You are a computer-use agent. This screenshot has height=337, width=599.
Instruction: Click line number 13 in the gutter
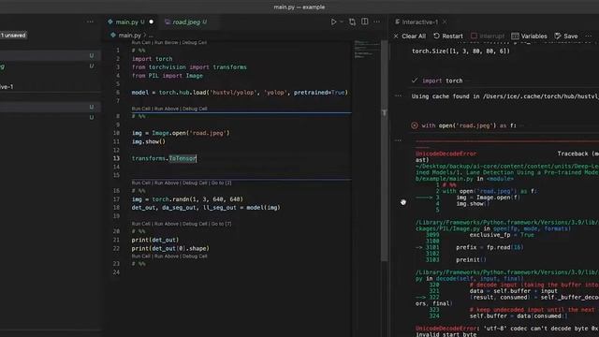116,158
